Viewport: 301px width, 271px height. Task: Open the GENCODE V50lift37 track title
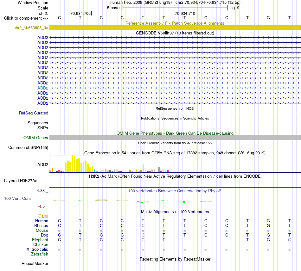coord(175,33)
